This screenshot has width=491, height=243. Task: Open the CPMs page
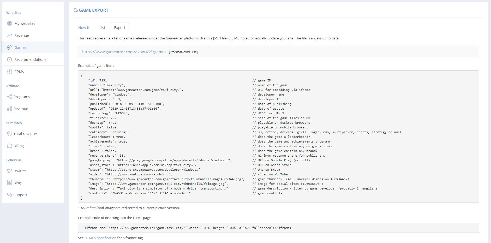click(x=19, y=72)
